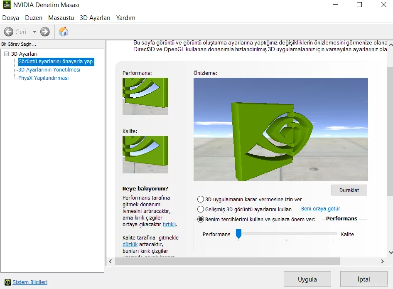Open the Home page icon
This screenshot has width=393, height=289.
tap(64, 32)
